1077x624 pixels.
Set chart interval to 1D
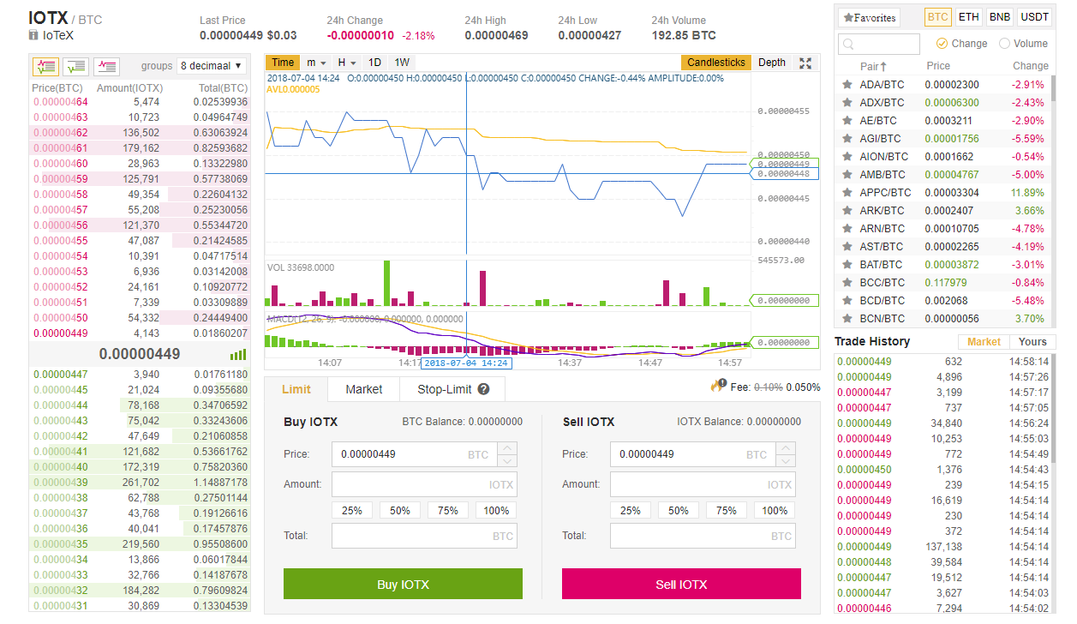375,63
